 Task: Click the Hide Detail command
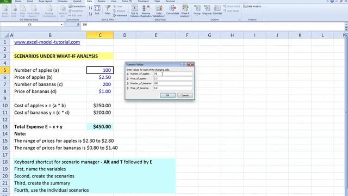(231, 11)
